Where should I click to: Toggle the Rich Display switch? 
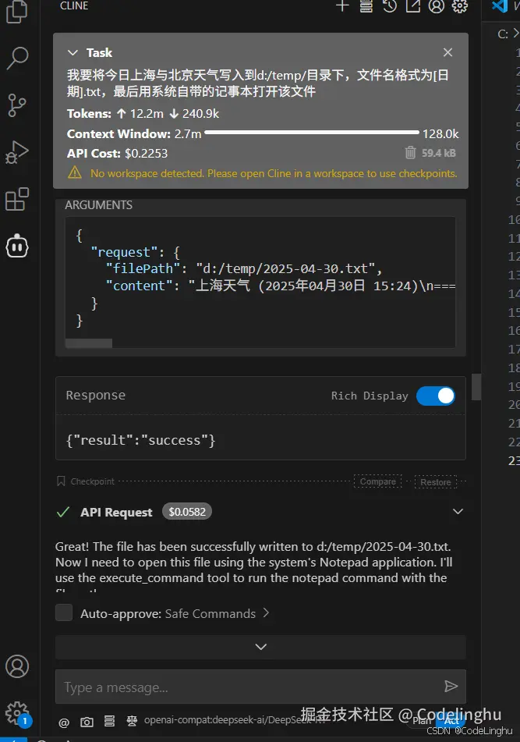[435, 396]
